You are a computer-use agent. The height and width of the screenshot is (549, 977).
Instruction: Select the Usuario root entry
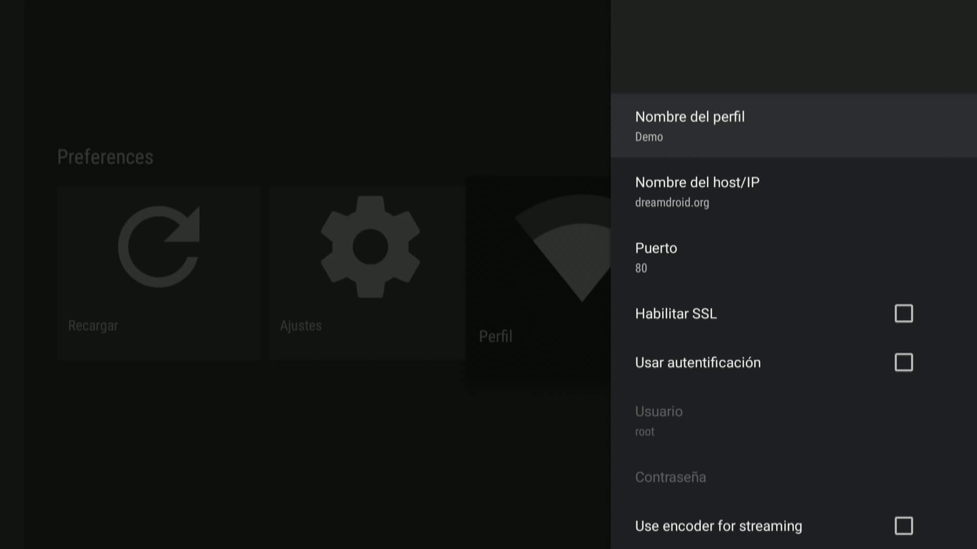coord(658,421)
